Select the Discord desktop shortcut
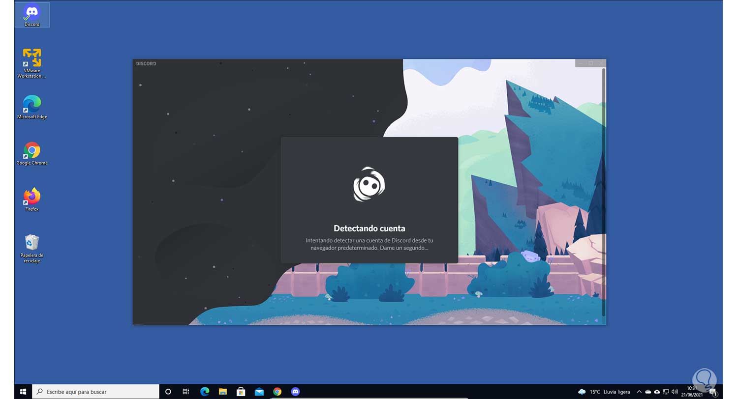This screenshot has width=738, height=399. (32, 15)
